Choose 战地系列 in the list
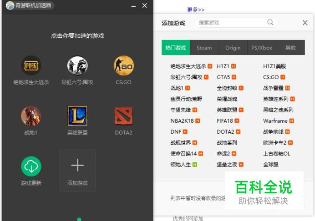 227,143
